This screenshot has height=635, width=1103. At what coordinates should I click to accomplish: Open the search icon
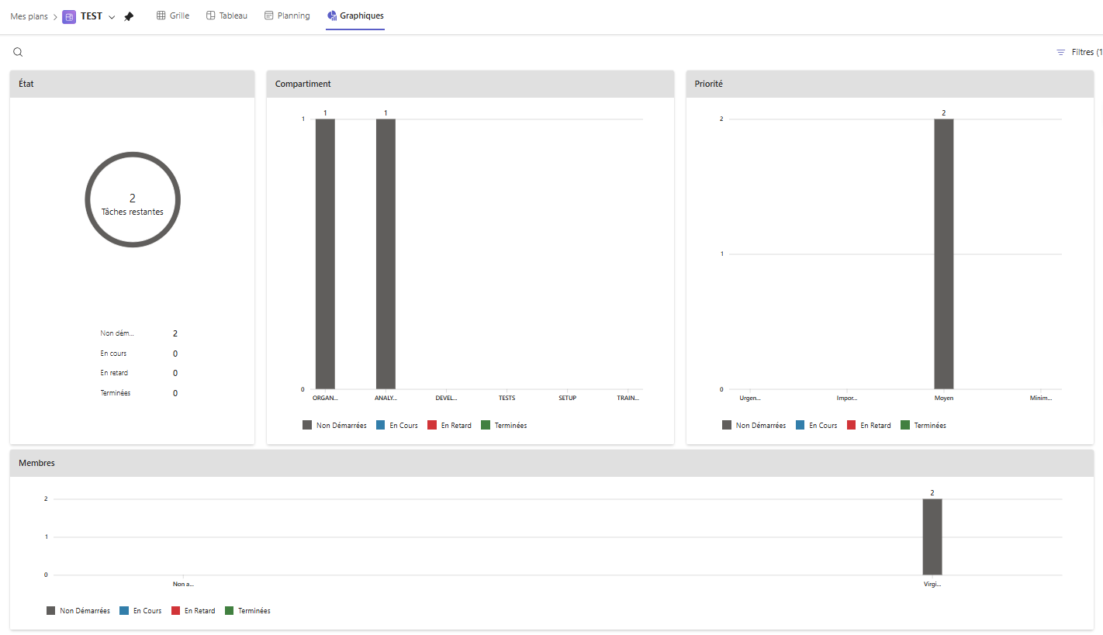[18, 51]
